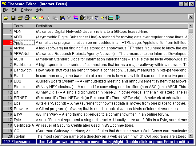Open the Options menu
The height and width of the screenshot is (146, 196).
[x=26, y=10]
